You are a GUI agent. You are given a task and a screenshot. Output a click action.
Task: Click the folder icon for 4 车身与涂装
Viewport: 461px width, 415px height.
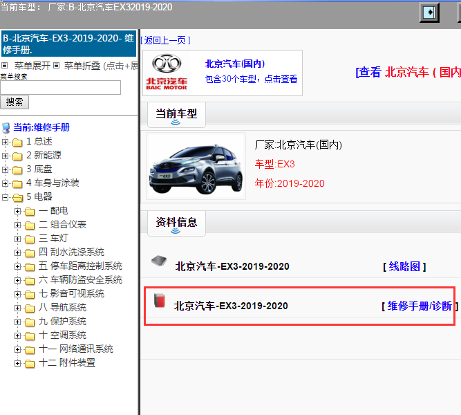tap(17, 184)
